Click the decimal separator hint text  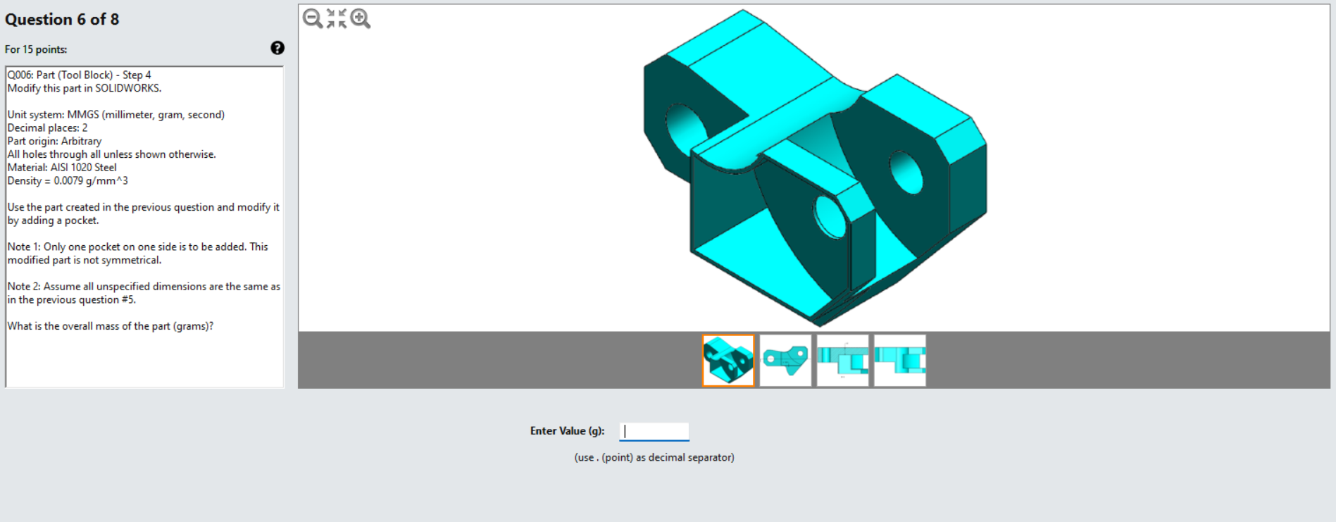(654, 457)
